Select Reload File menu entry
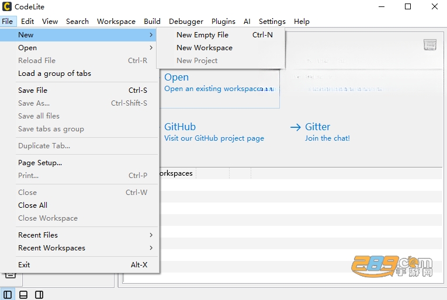447x300 pixels. pyautogui.click(x=79, y=60)
